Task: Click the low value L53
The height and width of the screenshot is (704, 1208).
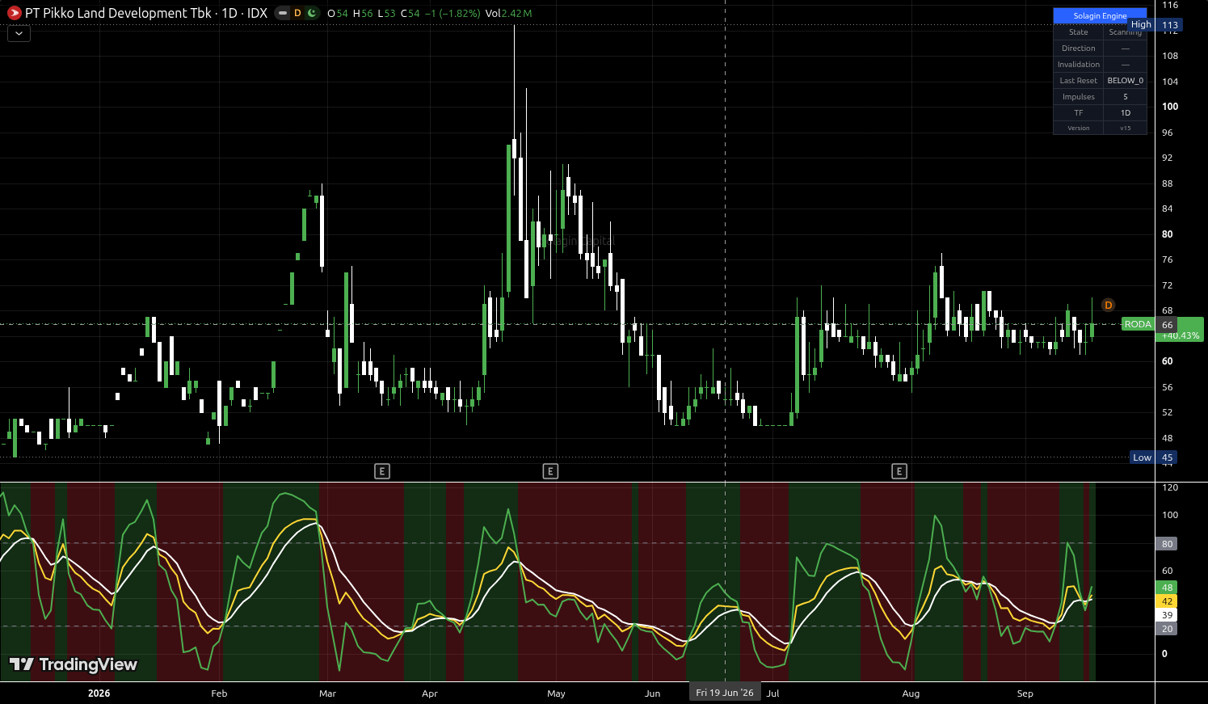Action: point(387,13)
